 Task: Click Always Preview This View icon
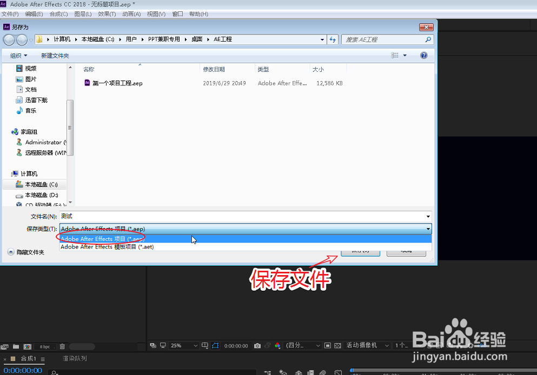(x=153, y=346)
